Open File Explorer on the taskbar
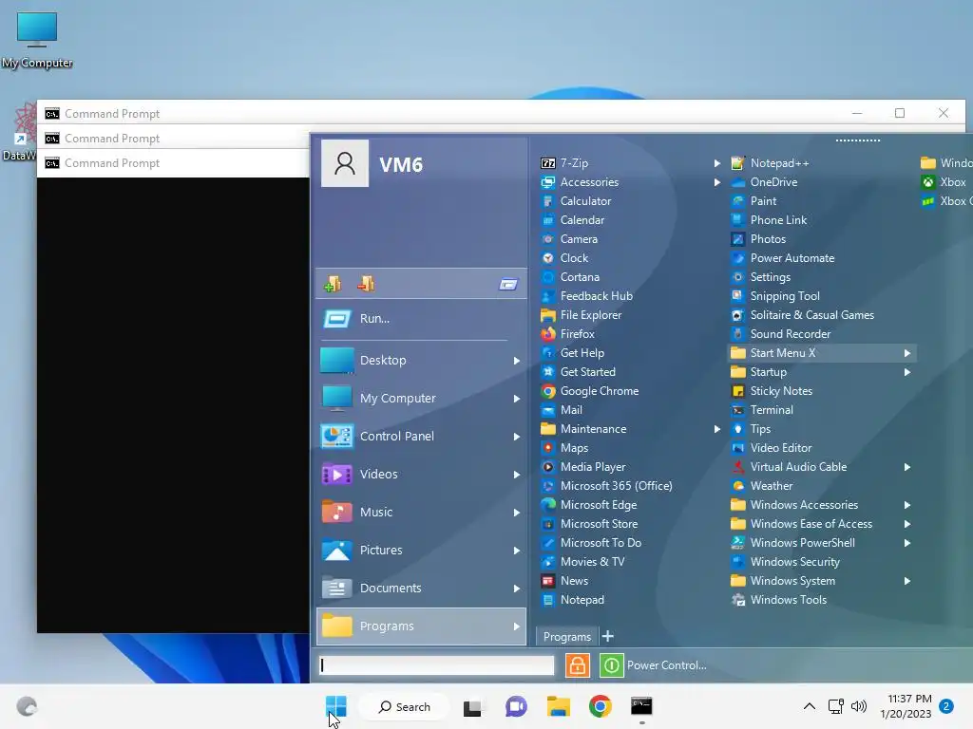973x729 pixels. [559, 706]
